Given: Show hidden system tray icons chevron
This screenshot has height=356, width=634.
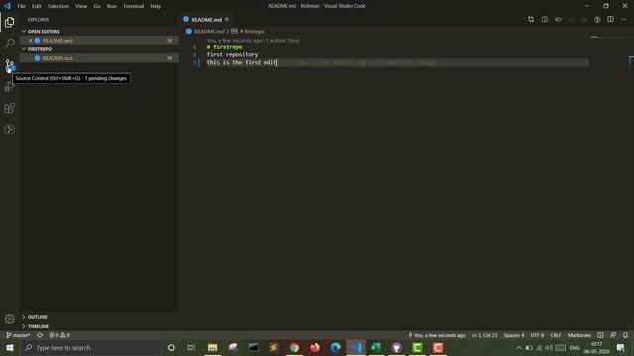Looking at the screenshot, I should (x=519, y=347).
